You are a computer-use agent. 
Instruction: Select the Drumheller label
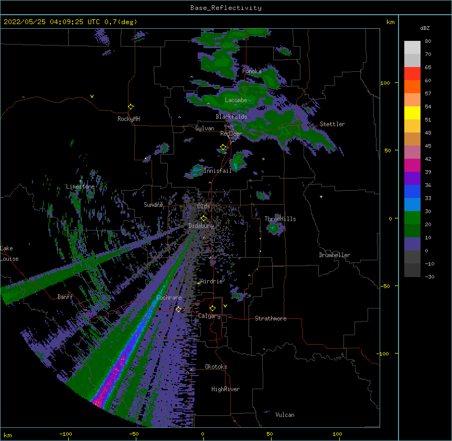click(x=335, y=255)
